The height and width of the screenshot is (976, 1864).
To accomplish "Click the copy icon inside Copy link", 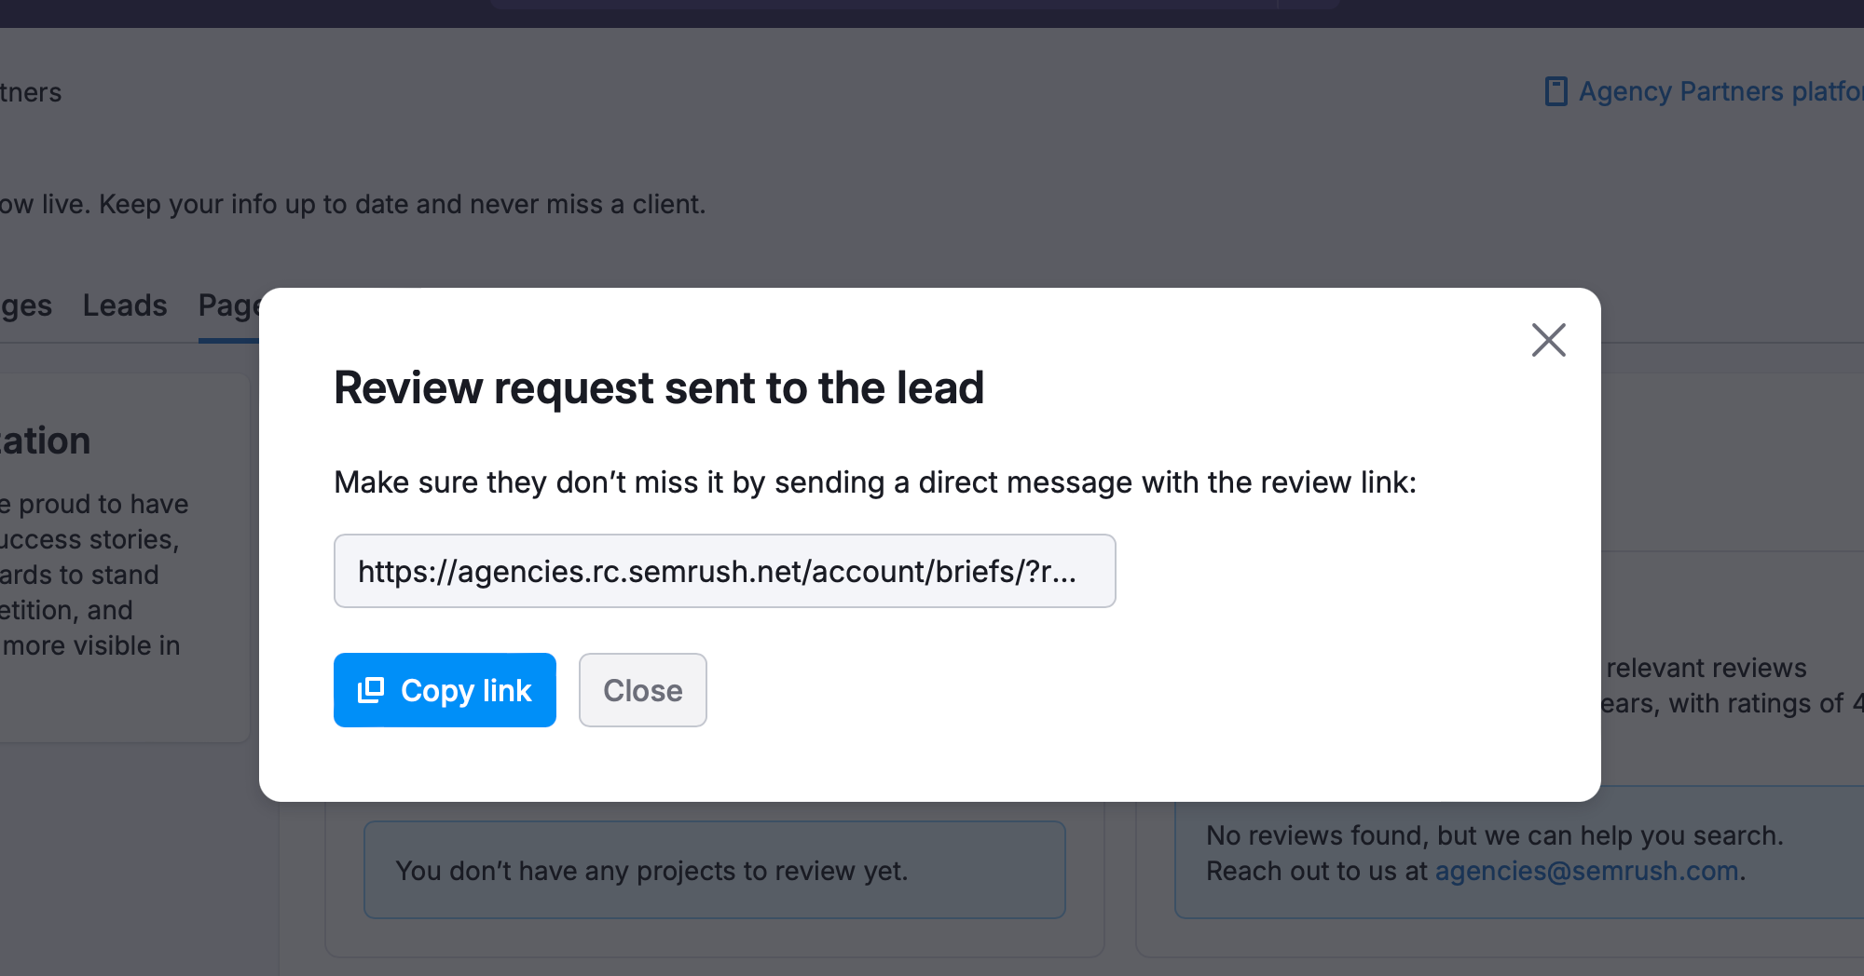I will pos(371,690).
